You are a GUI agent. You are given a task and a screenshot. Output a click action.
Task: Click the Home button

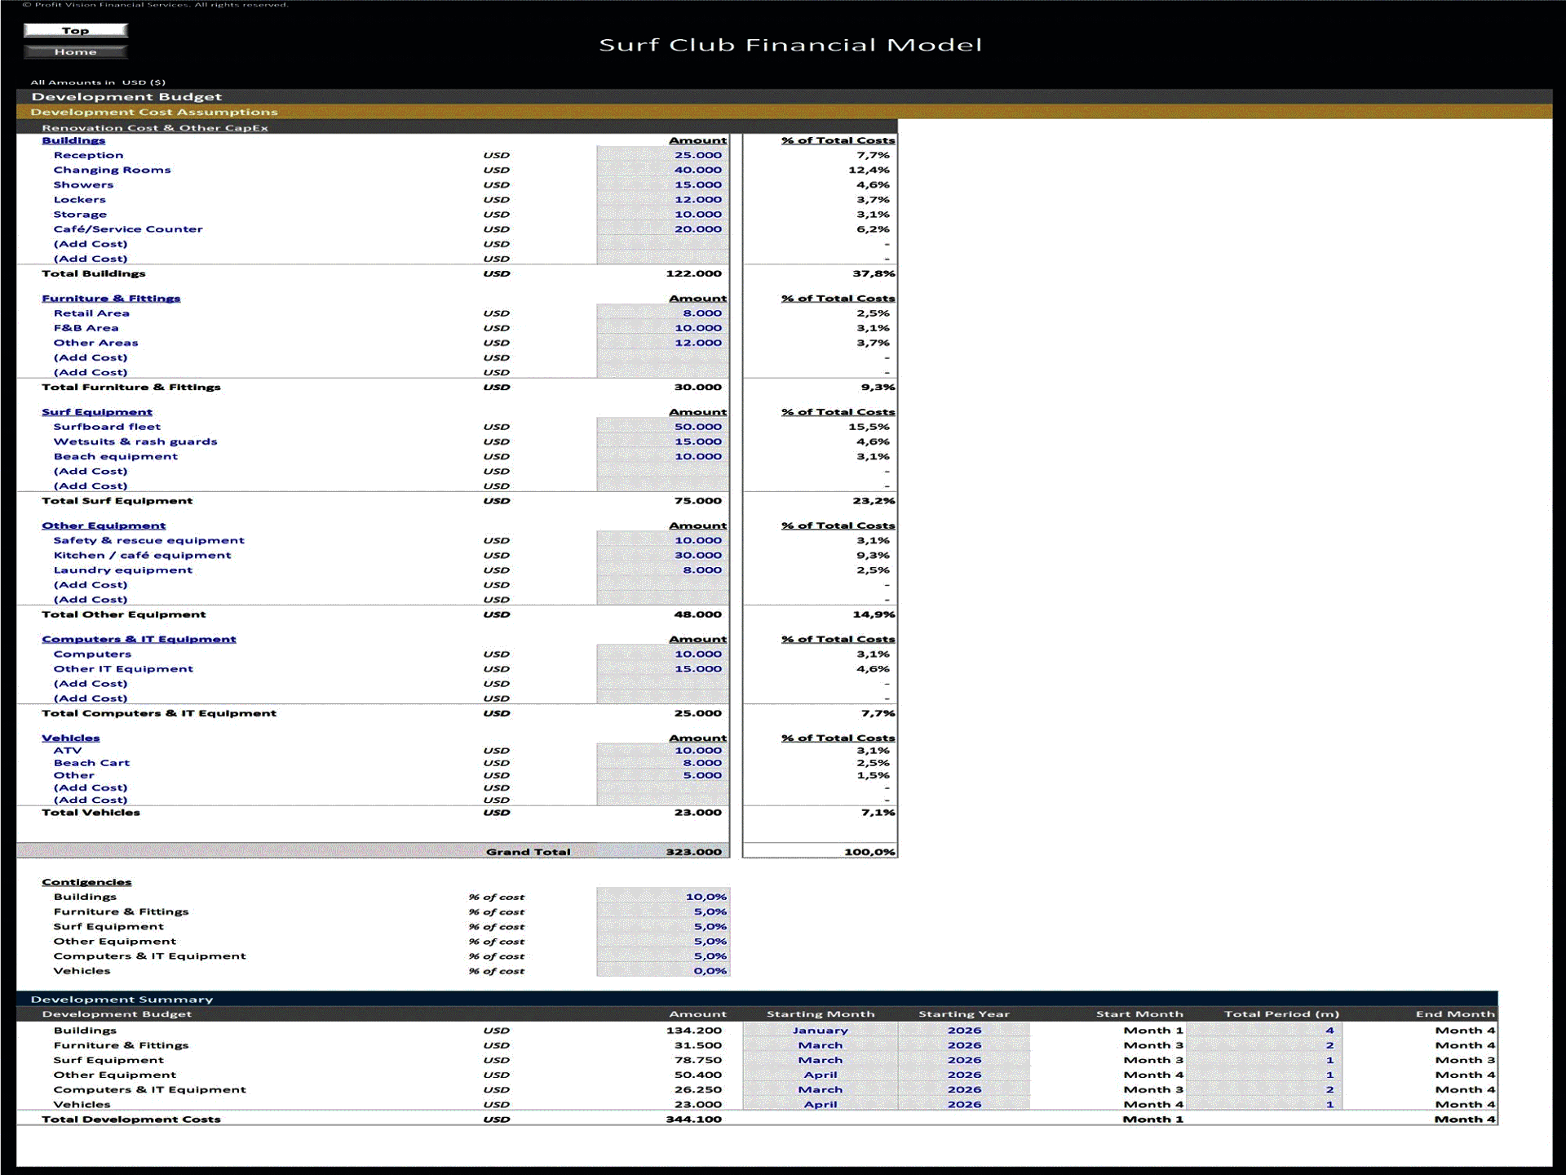coord(76,51)
